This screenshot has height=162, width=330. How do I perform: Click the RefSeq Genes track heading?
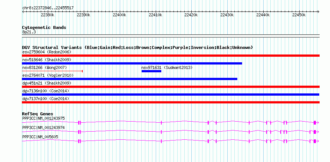(38, 114)
